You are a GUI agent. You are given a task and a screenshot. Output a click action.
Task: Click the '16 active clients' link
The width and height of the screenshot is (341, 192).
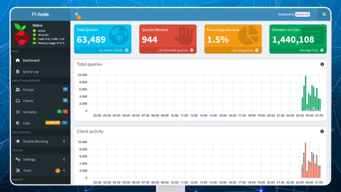point(113,50)
